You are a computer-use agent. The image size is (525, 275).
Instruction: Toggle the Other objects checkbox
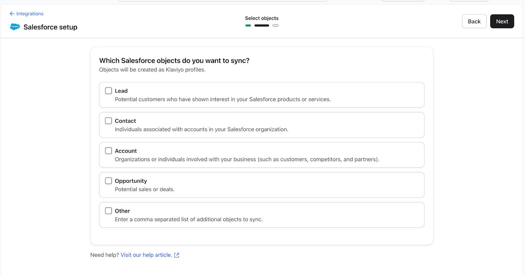point(109,211)
